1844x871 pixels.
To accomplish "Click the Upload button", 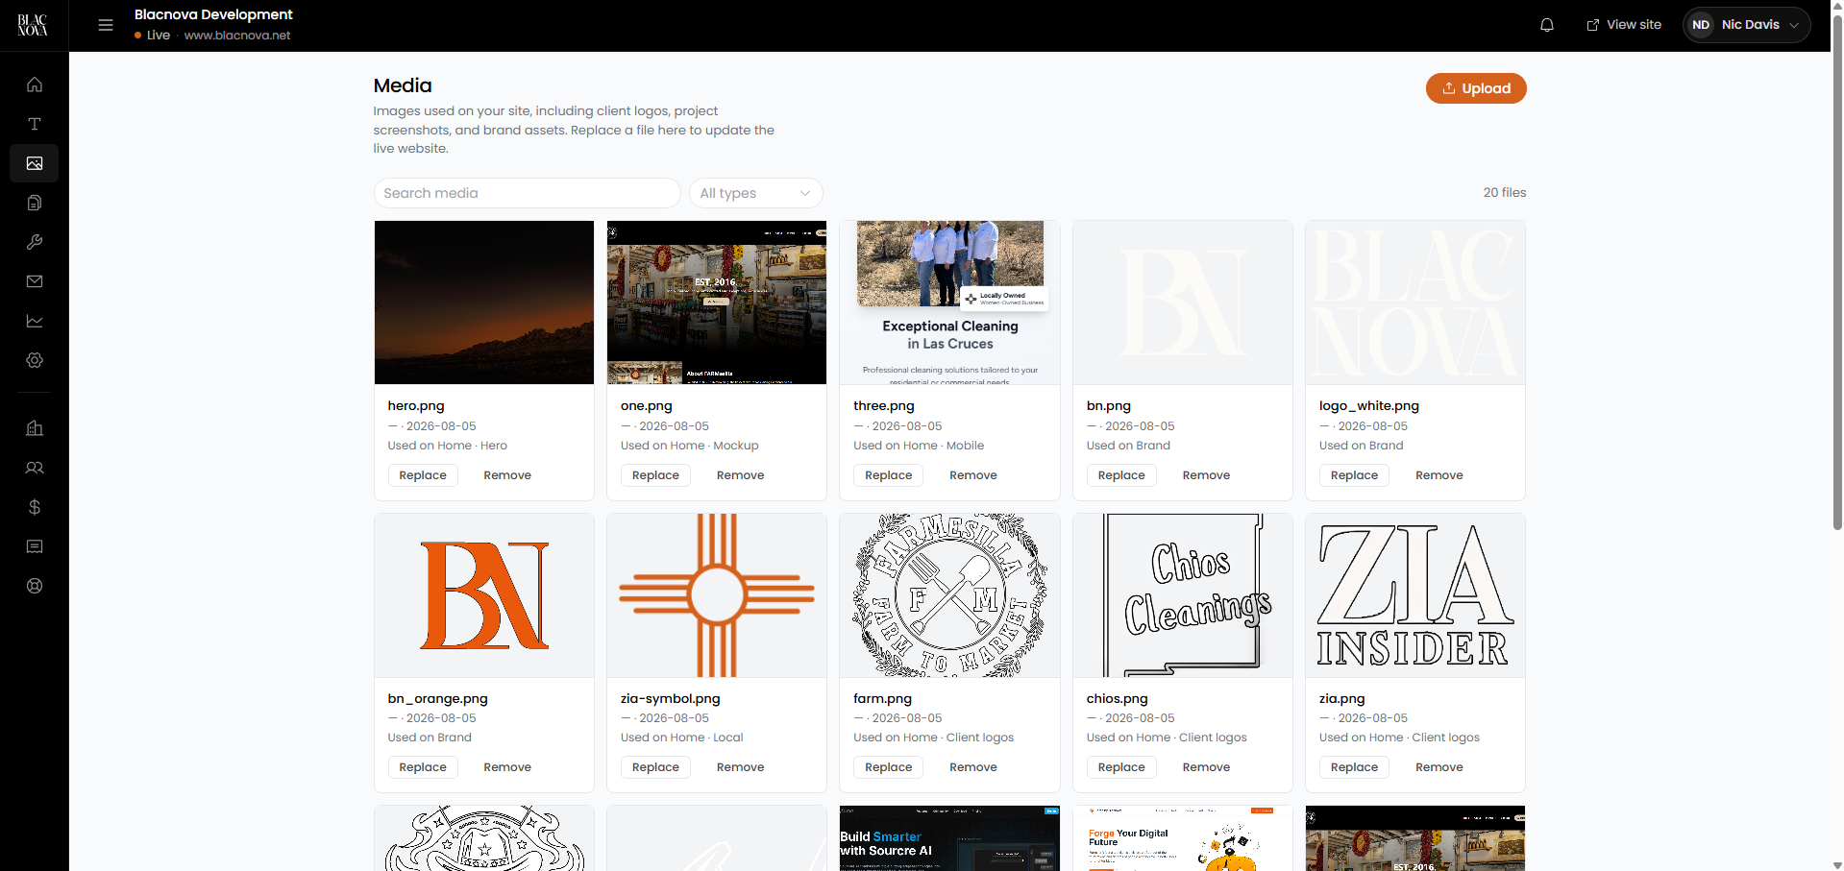I will pyautogui.click(x=1476, y=88).
